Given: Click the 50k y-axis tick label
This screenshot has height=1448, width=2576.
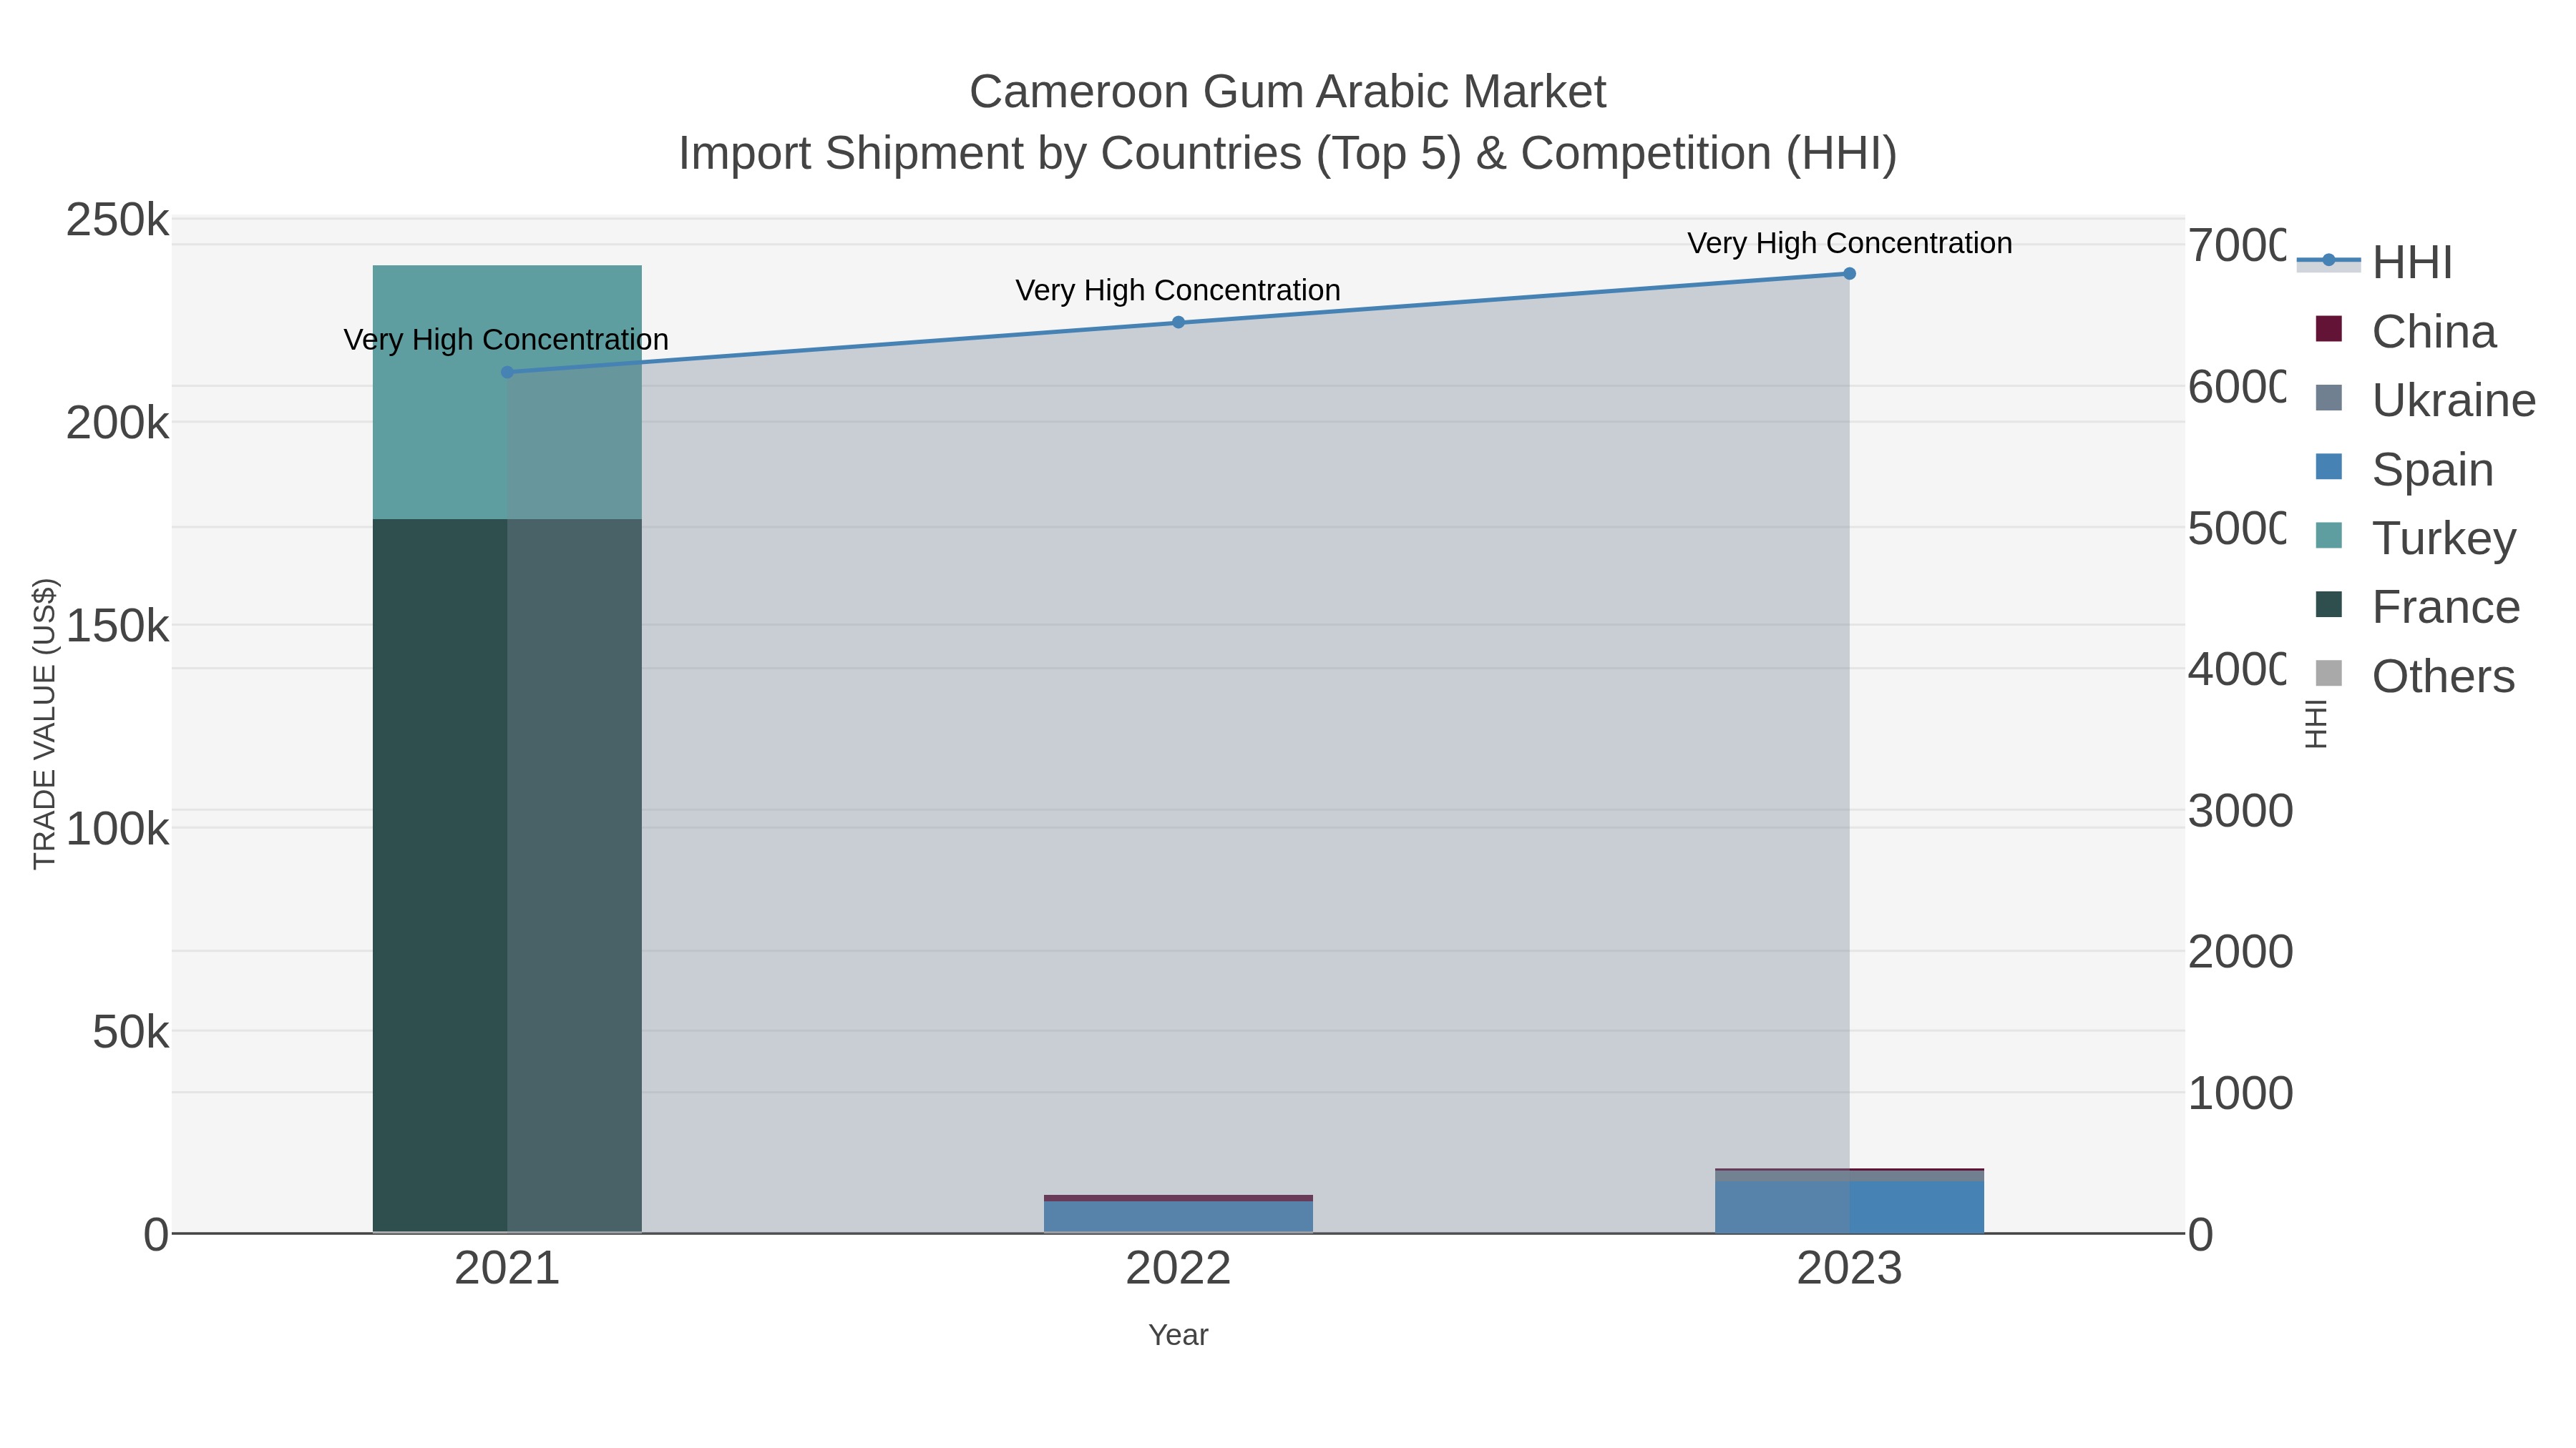Looking at the screenshot, I should pos(130,1033).
